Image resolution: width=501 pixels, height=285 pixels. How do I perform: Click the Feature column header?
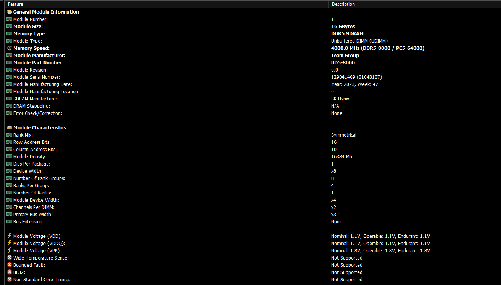click(x=16, y=4)
